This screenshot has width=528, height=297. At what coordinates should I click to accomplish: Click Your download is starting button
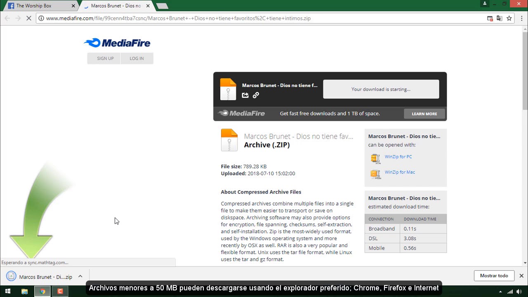(381, 89)
